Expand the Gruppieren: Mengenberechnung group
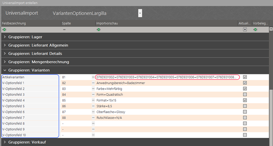The width and height of the screenshot is (273, 146). tap(5, 62)
